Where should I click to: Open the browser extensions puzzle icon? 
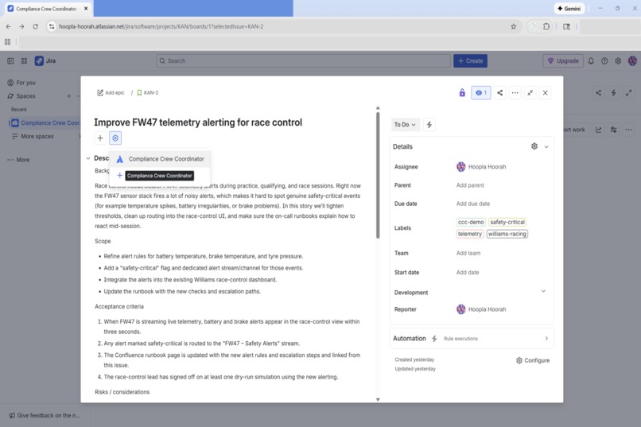[x=546, y=26]
